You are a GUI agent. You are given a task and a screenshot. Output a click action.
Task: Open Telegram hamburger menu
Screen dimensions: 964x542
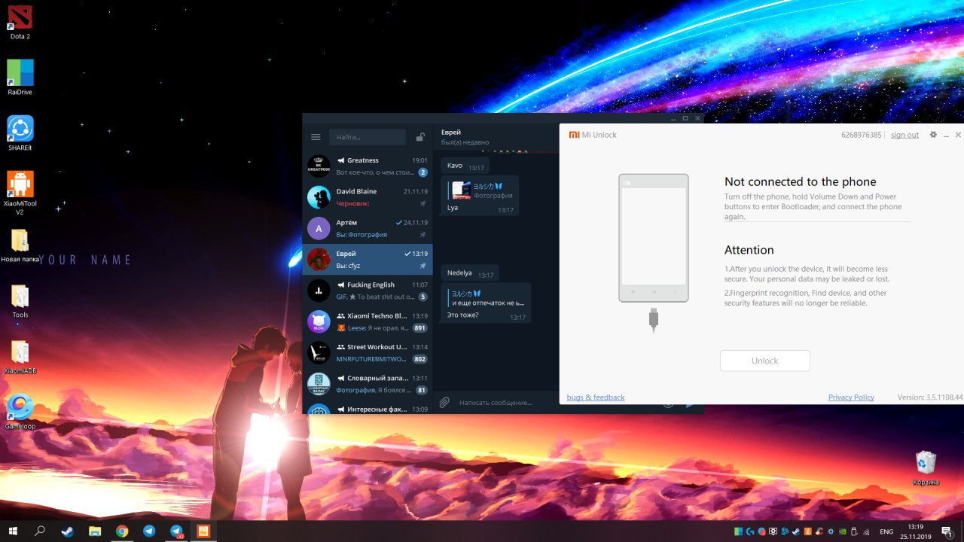point(316,137)
